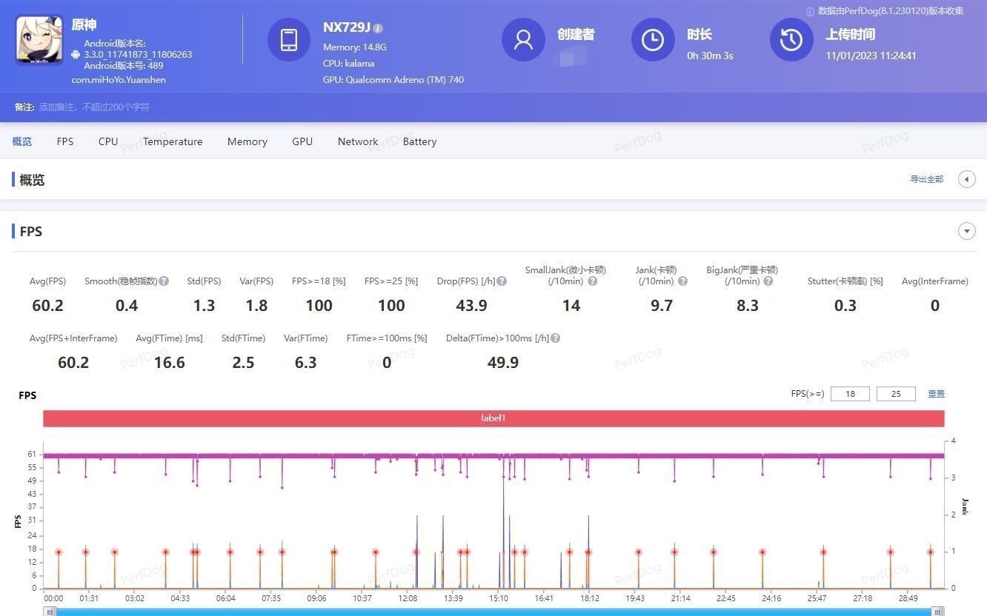Click the Genshin Impact app icon

(x=39, y=40)
